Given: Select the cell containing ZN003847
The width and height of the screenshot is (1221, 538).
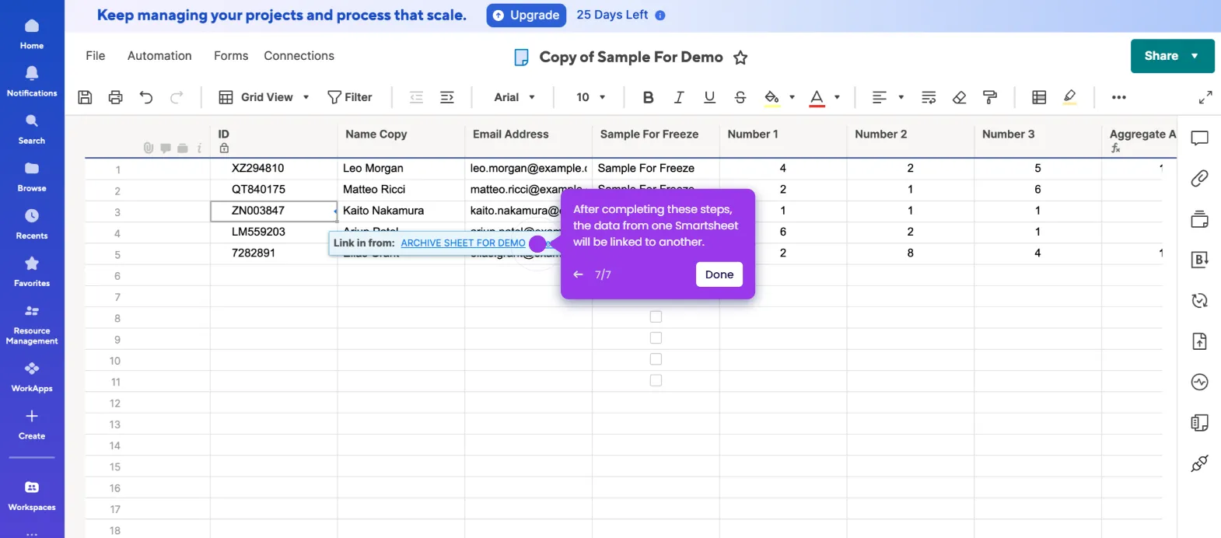Looking at the screenshot, I should click(274, 211).
